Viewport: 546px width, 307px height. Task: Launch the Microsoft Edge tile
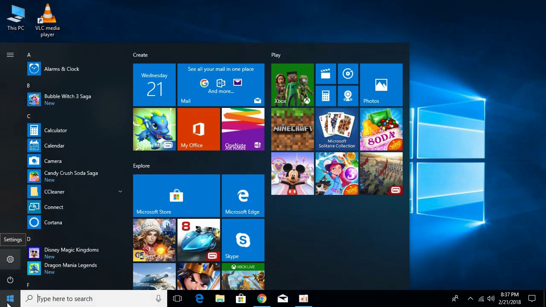(243, 196)
